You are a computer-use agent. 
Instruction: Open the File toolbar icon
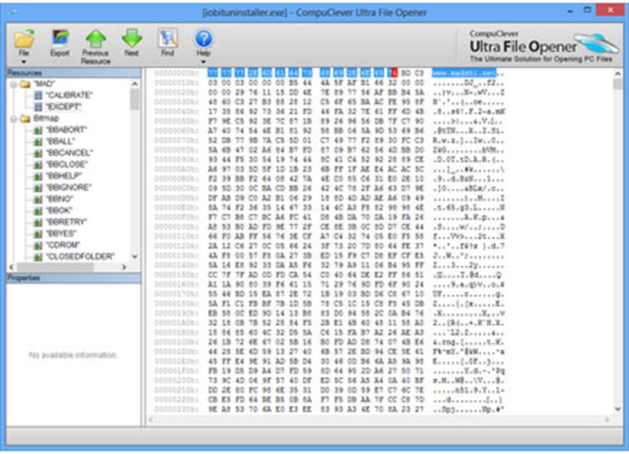24,39
